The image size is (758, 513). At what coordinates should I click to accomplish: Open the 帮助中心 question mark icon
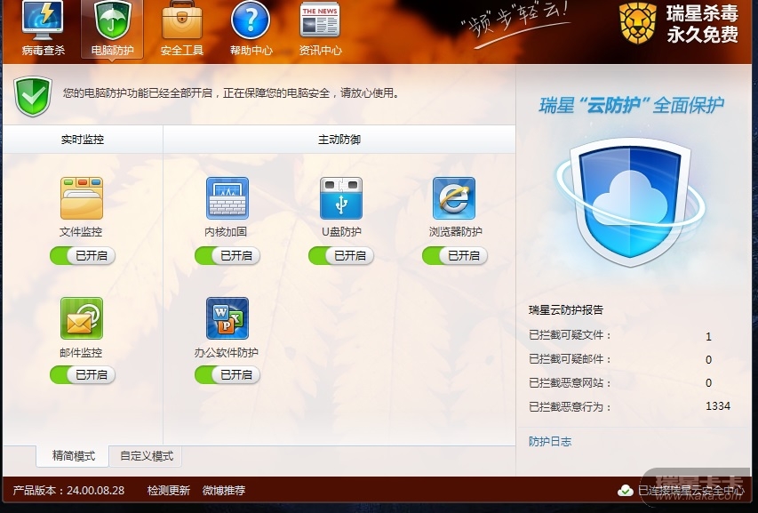[251, 20]
